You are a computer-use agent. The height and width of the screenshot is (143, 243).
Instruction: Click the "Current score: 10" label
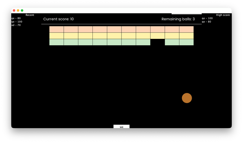58,19
